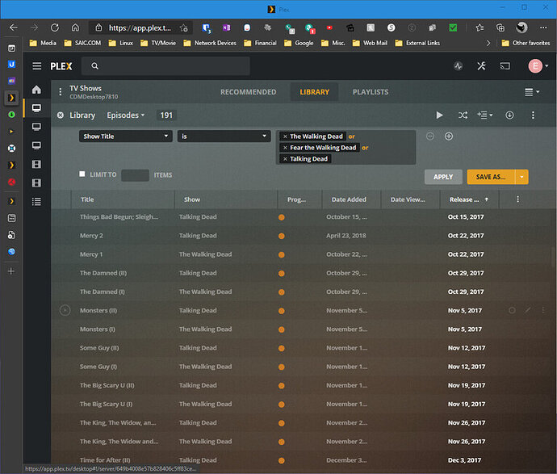Image resolution: width=557 pixels, height=474 pixels.
Task: Select the highlighted TV library sidebar icon
Action: (36, 108)
